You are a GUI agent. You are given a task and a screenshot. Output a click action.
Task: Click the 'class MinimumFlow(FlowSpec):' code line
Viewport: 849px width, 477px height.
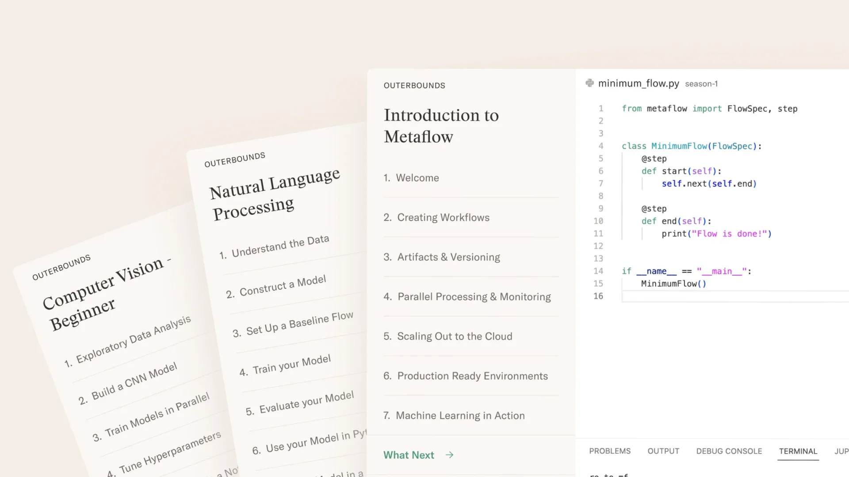[692, 146]
